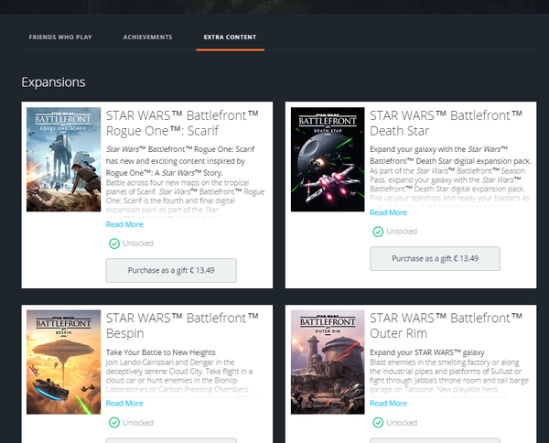549x443 pixels.
Task: Click Unlocked checkmark icon for Scarif
Action: click(114, 243)
